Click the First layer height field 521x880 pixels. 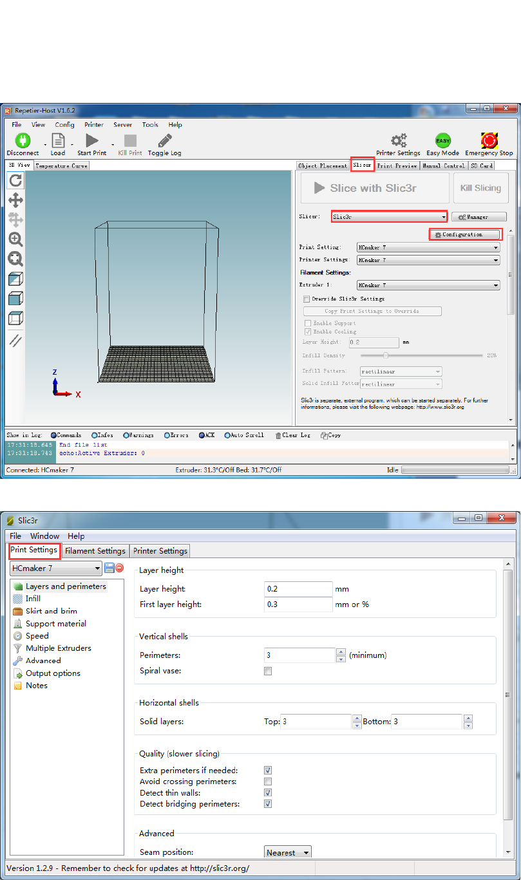298,604
